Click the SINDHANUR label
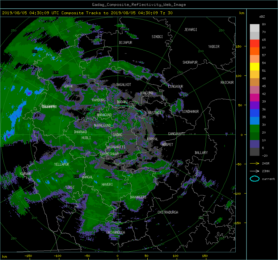Image resolution: width=278 pixels, height=260 pixels. 190,112
